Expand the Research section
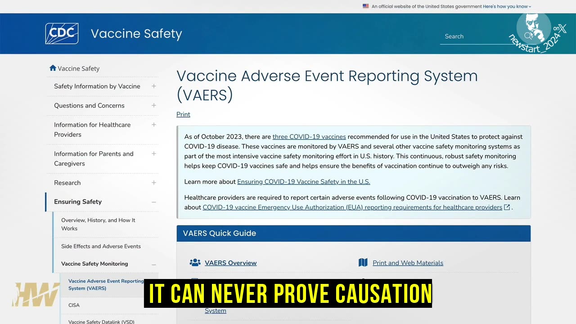This screenshot has width=576, height=324. pos(154,183)
